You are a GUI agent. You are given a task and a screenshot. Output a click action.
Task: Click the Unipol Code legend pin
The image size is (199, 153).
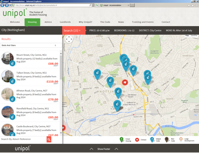point(152,140)
